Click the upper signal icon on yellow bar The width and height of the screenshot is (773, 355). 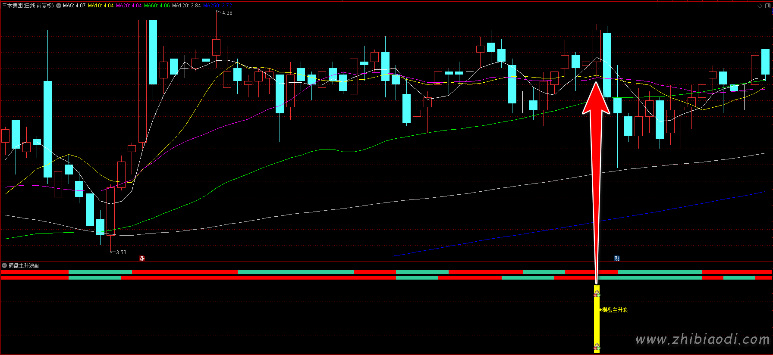point(597,294)
